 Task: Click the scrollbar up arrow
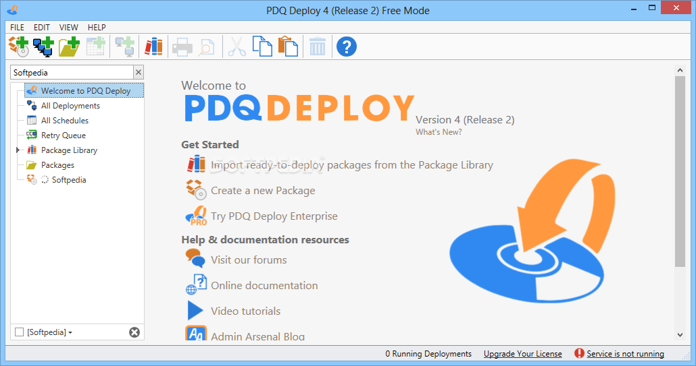pos(680,70)
